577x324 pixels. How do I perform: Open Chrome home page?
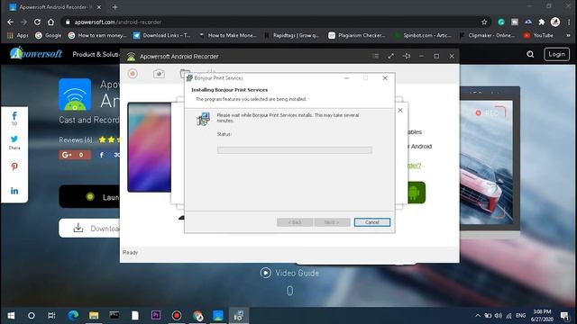click(x=50, y=22)
